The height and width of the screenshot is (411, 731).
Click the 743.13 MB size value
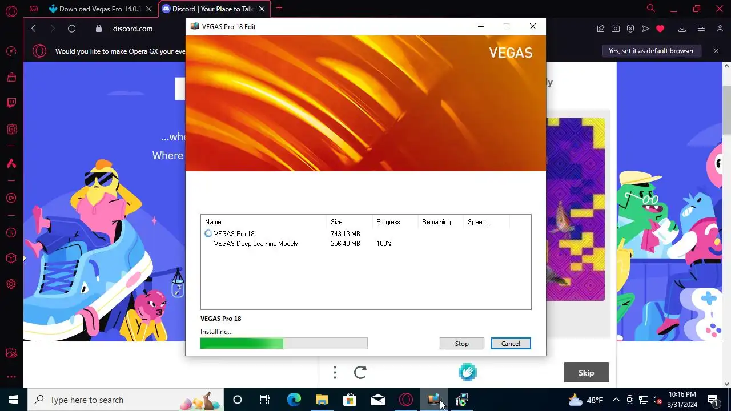(x=345, y=234)
